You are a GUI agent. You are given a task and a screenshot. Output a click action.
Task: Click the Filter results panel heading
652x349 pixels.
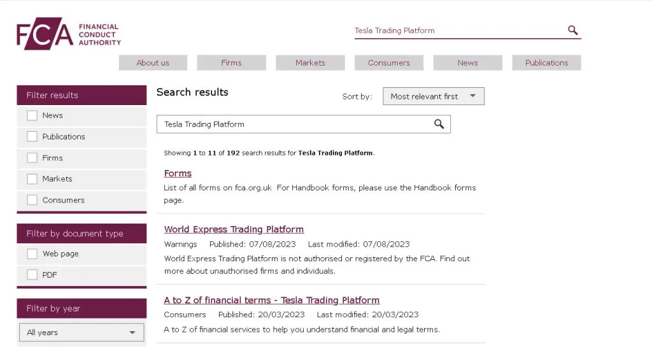81,96
